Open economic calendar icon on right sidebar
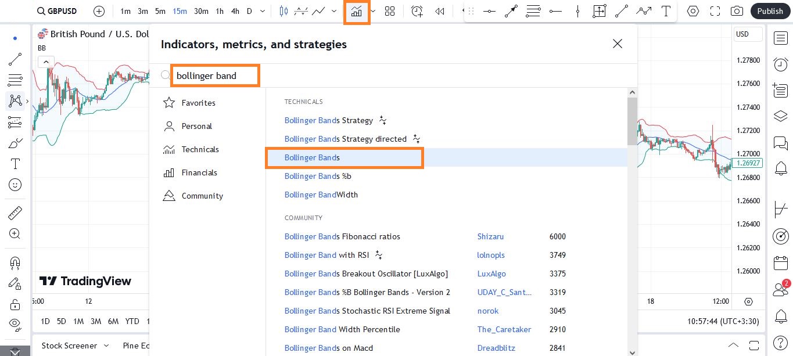Screen dimensions: 793x356 [781, 262]
